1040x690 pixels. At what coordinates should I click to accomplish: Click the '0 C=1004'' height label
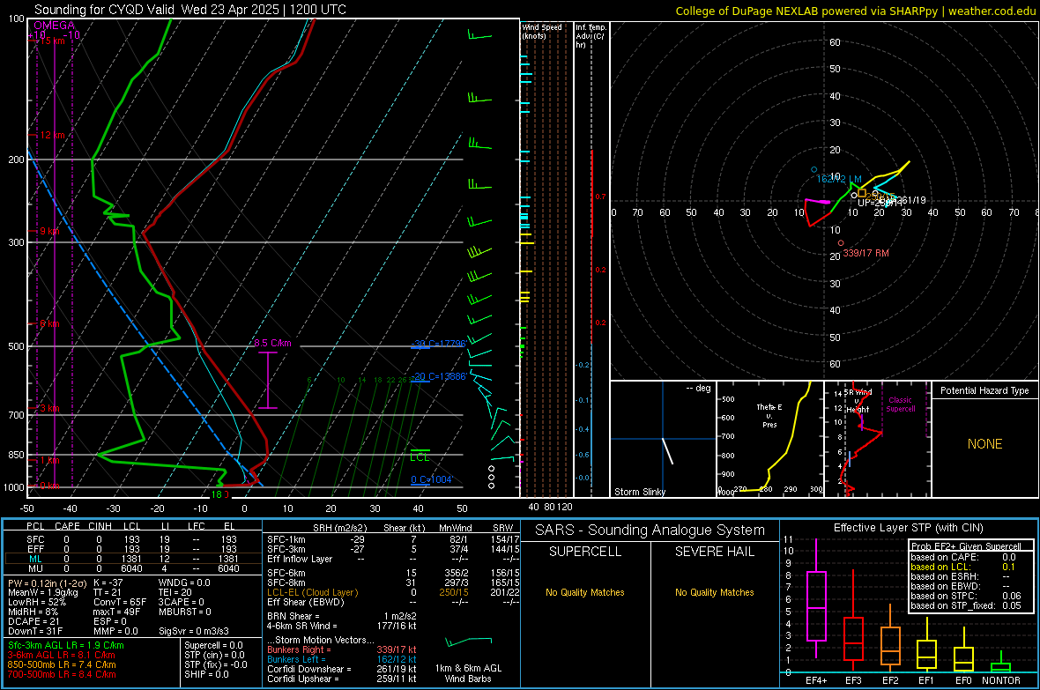(431, 479)
